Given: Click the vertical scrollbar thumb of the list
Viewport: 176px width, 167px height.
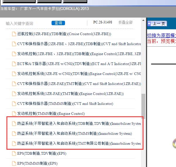Looking at the screenshot, I should [x=143, y=106].
